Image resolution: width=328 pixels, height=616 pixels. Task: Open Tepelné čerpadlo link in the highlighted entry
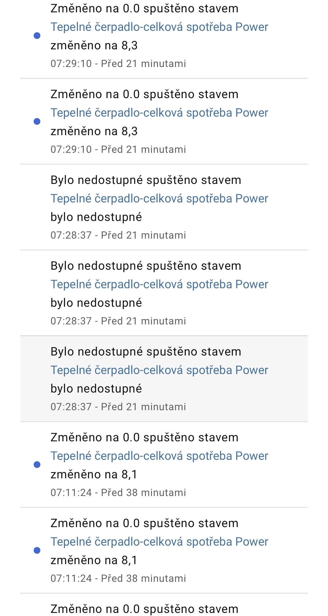click(x=159, y=370)
